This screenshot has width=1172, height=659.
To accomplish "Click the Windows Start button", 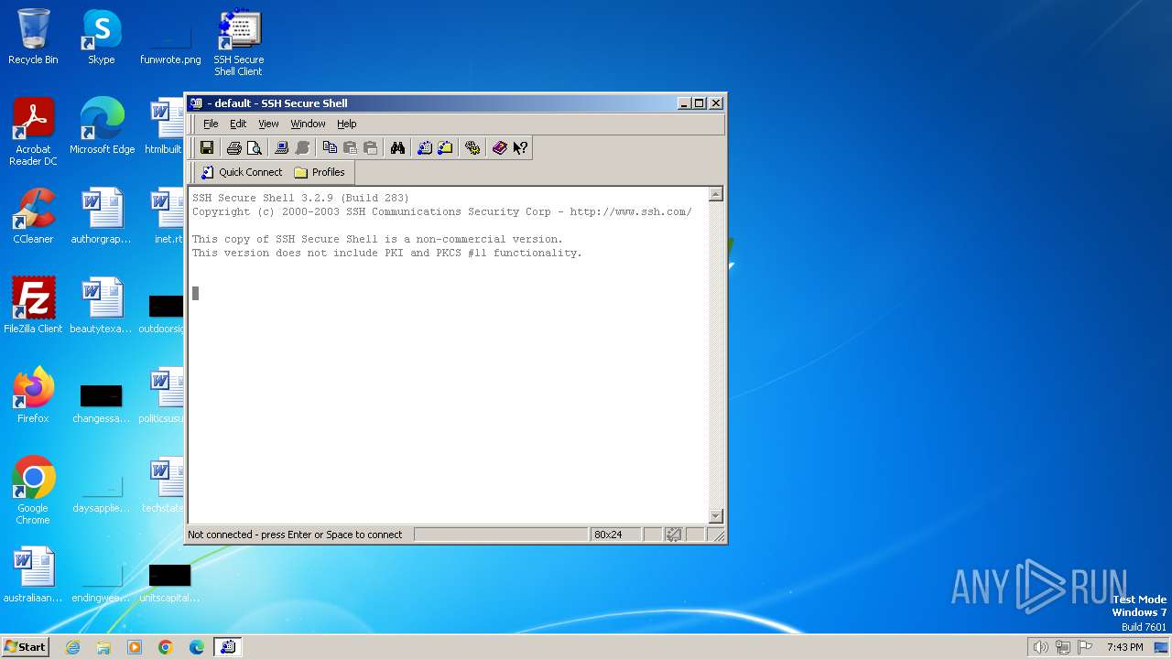I will tap(25, 646).
